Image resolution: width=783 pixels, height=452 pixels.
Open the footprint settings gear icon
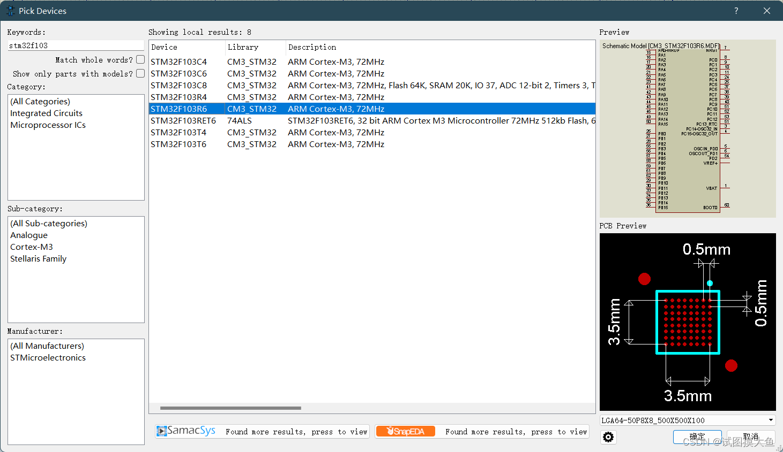608,437
